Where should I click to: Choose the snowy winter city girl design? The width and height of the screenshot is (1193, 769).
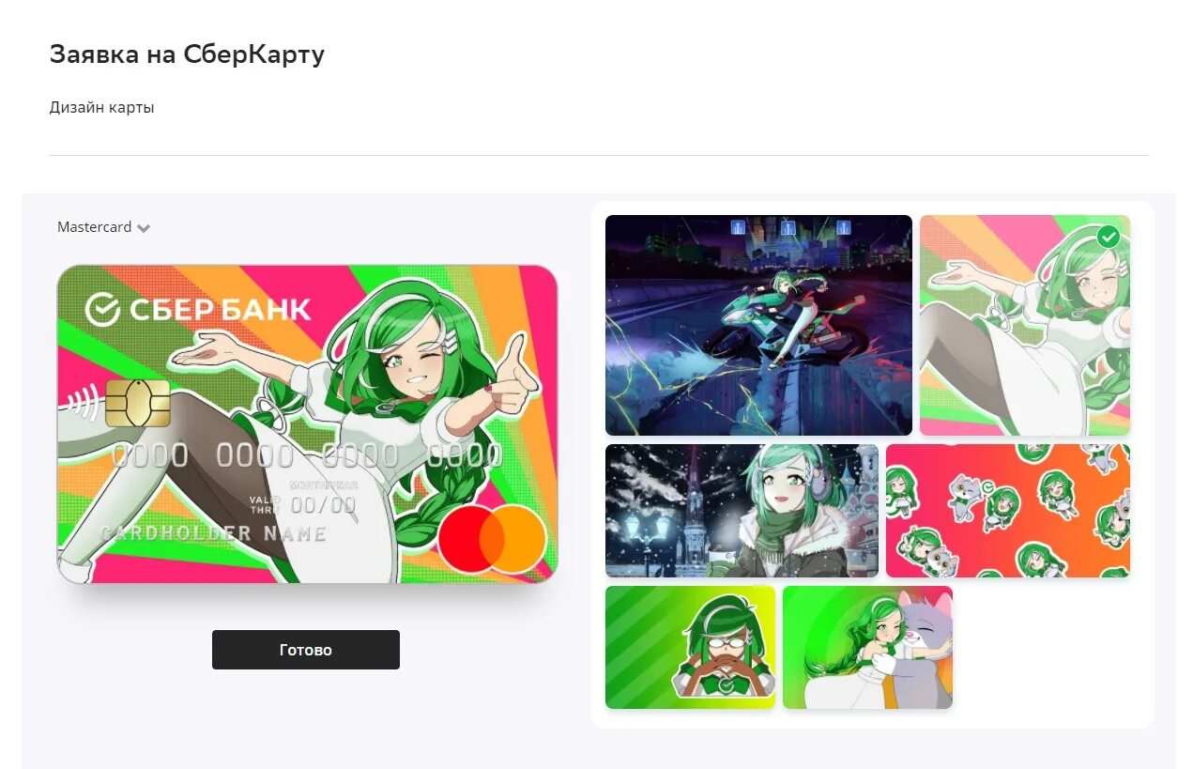click(742, 511)
